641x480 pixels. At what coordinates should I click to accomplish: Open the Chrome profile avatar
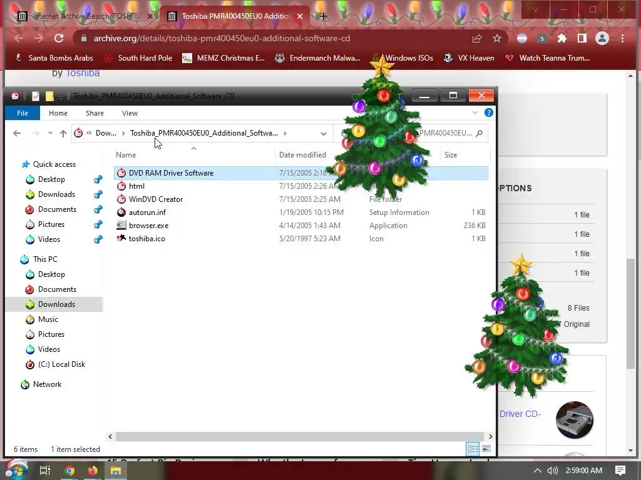coord(602,38)
